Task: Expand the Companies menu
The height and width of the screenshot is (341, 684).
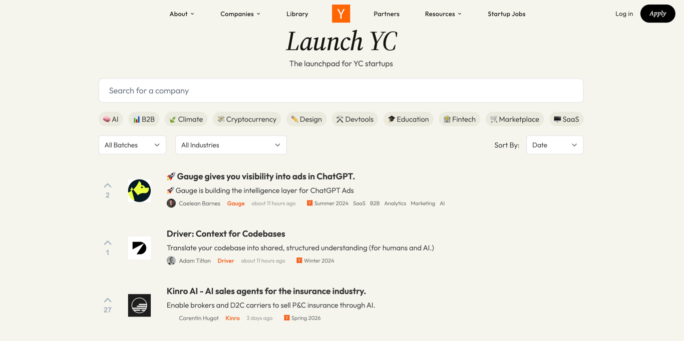Action: point(240,14)
